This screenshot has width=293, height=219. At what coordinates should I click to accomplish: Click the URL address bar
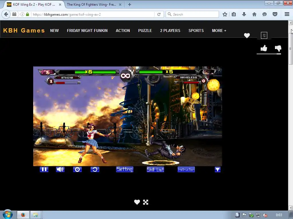tap(92, 14)
